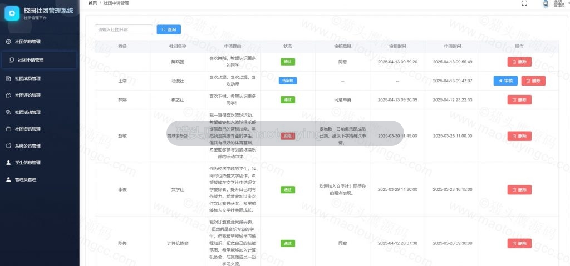
Task: Click the 申请理由 column header
Action: [x=233, y=47]
